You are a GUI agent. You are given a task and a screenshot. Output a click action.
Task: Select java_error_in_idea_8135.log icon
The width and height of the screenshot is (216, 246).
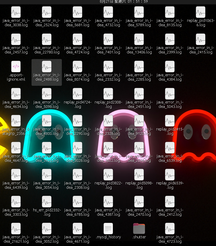pos(170,12)
